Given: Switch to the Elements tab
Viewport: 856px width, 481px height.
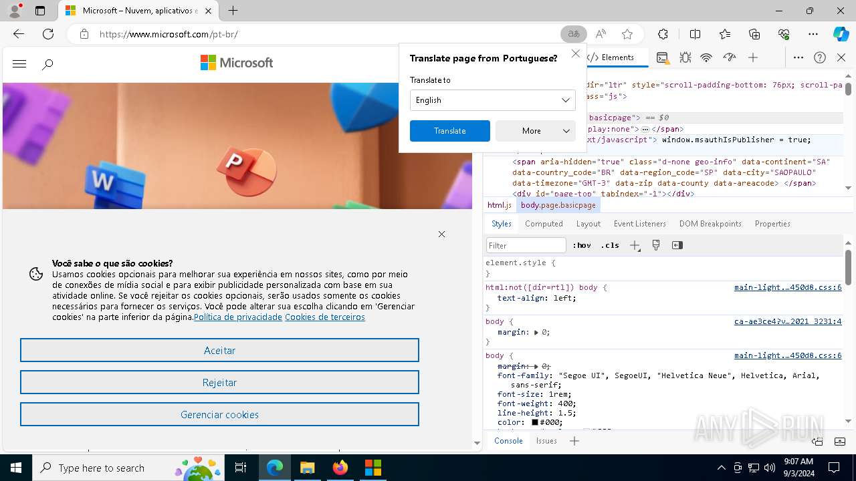Looking at the screenshot, I should (x=617, y=57).
